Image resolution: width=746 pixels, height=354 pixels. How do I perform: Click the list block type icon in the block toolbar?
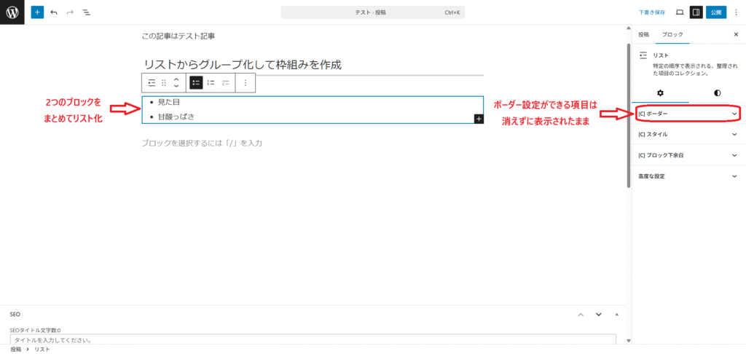pyautogui.click(x=152, y=83)
